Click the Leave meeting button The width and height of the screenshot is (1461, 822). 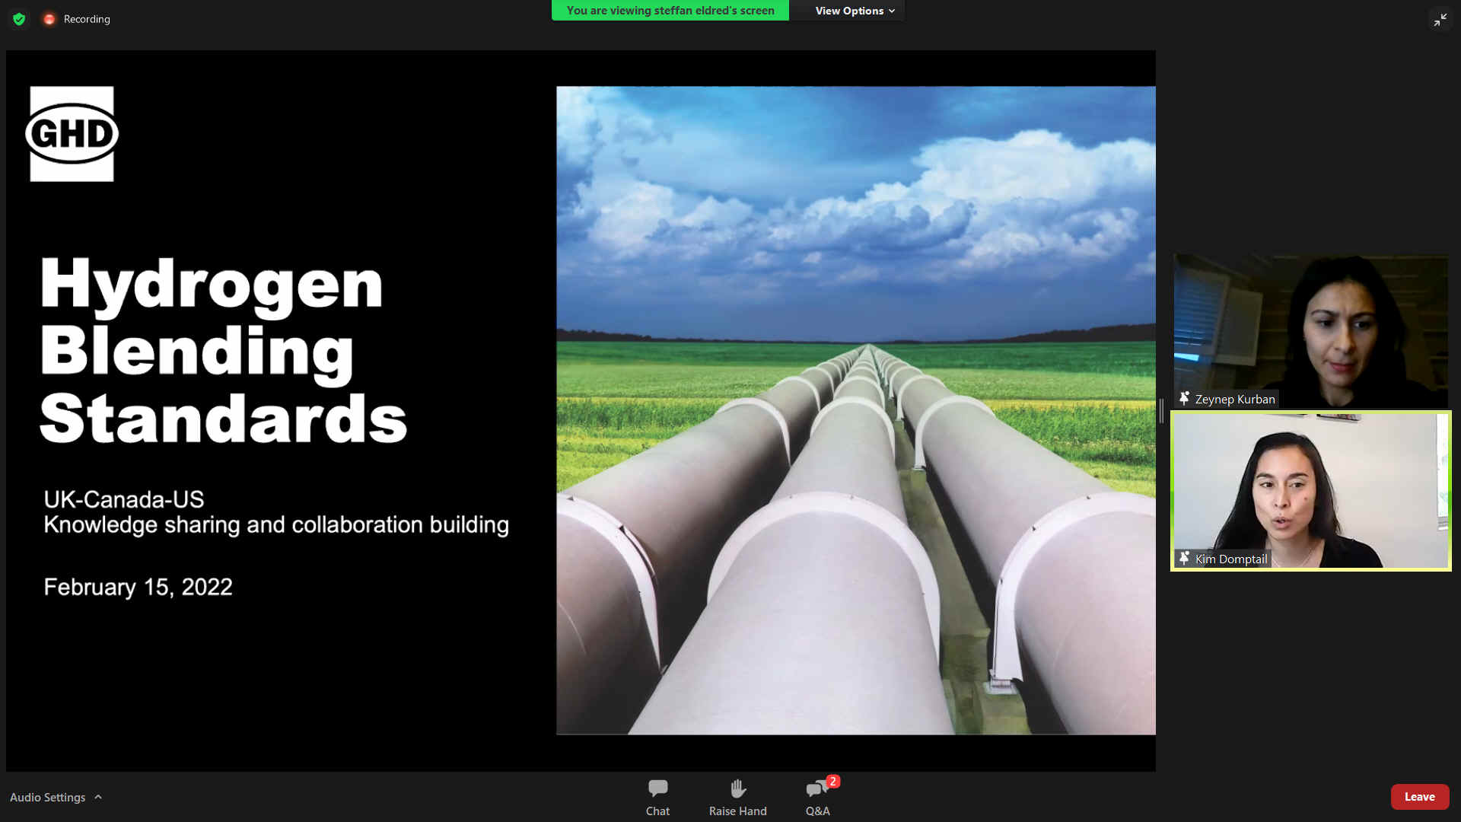coord(1419,797)
